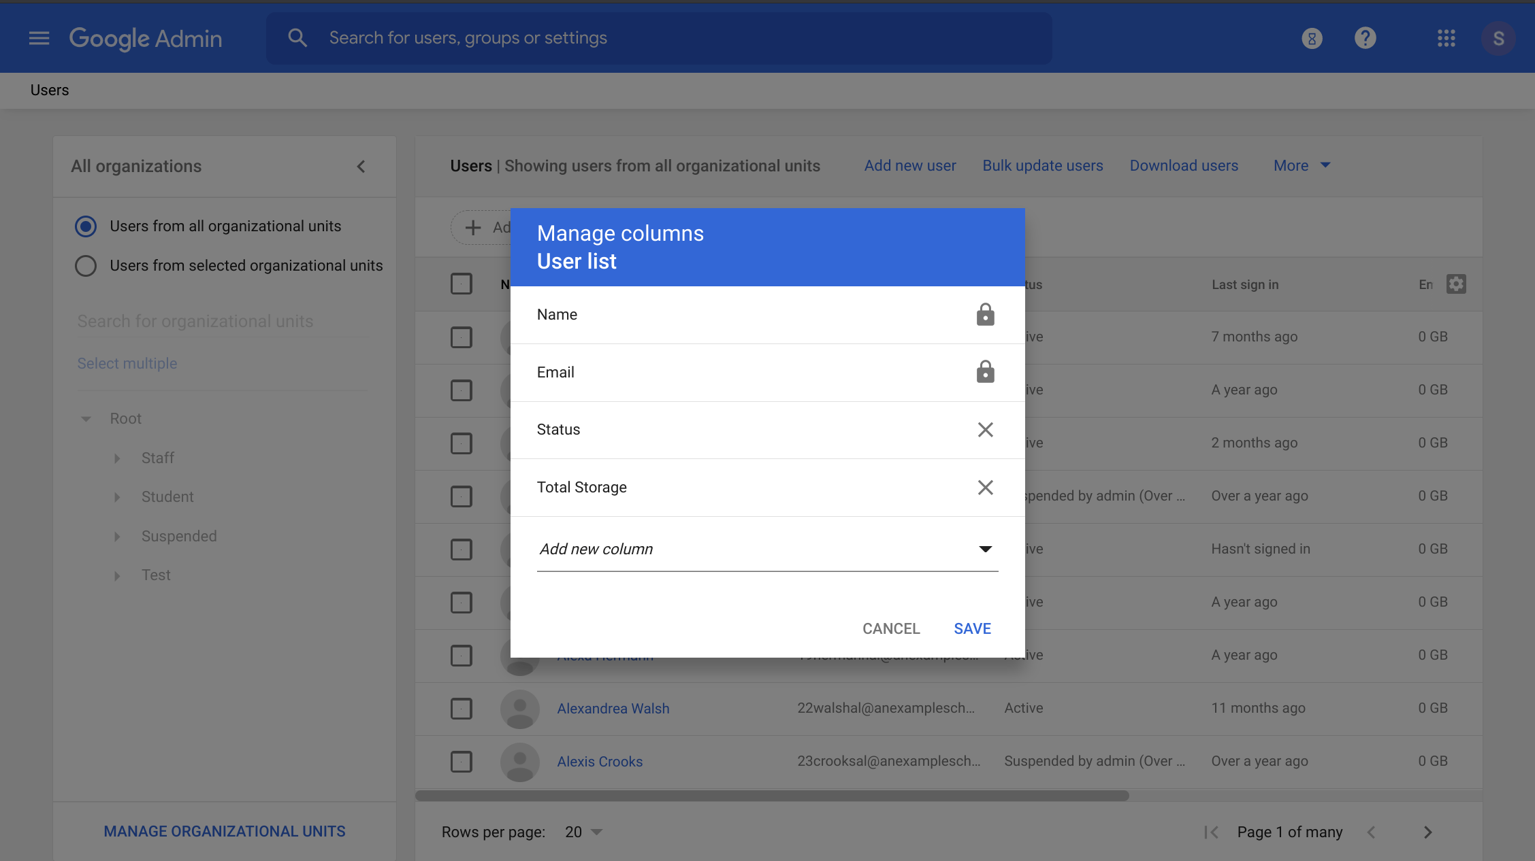Image resolution: width=1535 pixels, height=861 pixels.
Task: Click the account avatar circle
Action: coord(1498,38)
